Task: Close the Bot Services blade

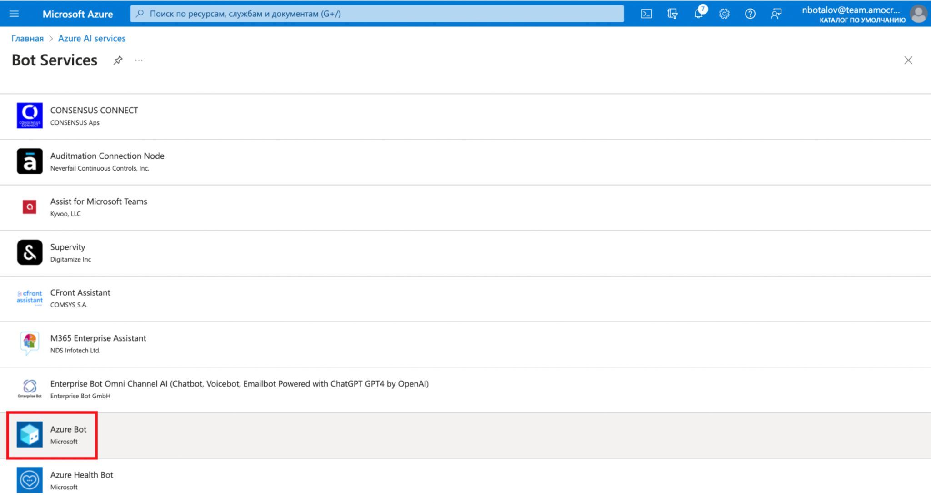Action: pyautogui.click(x=908, y=60)
